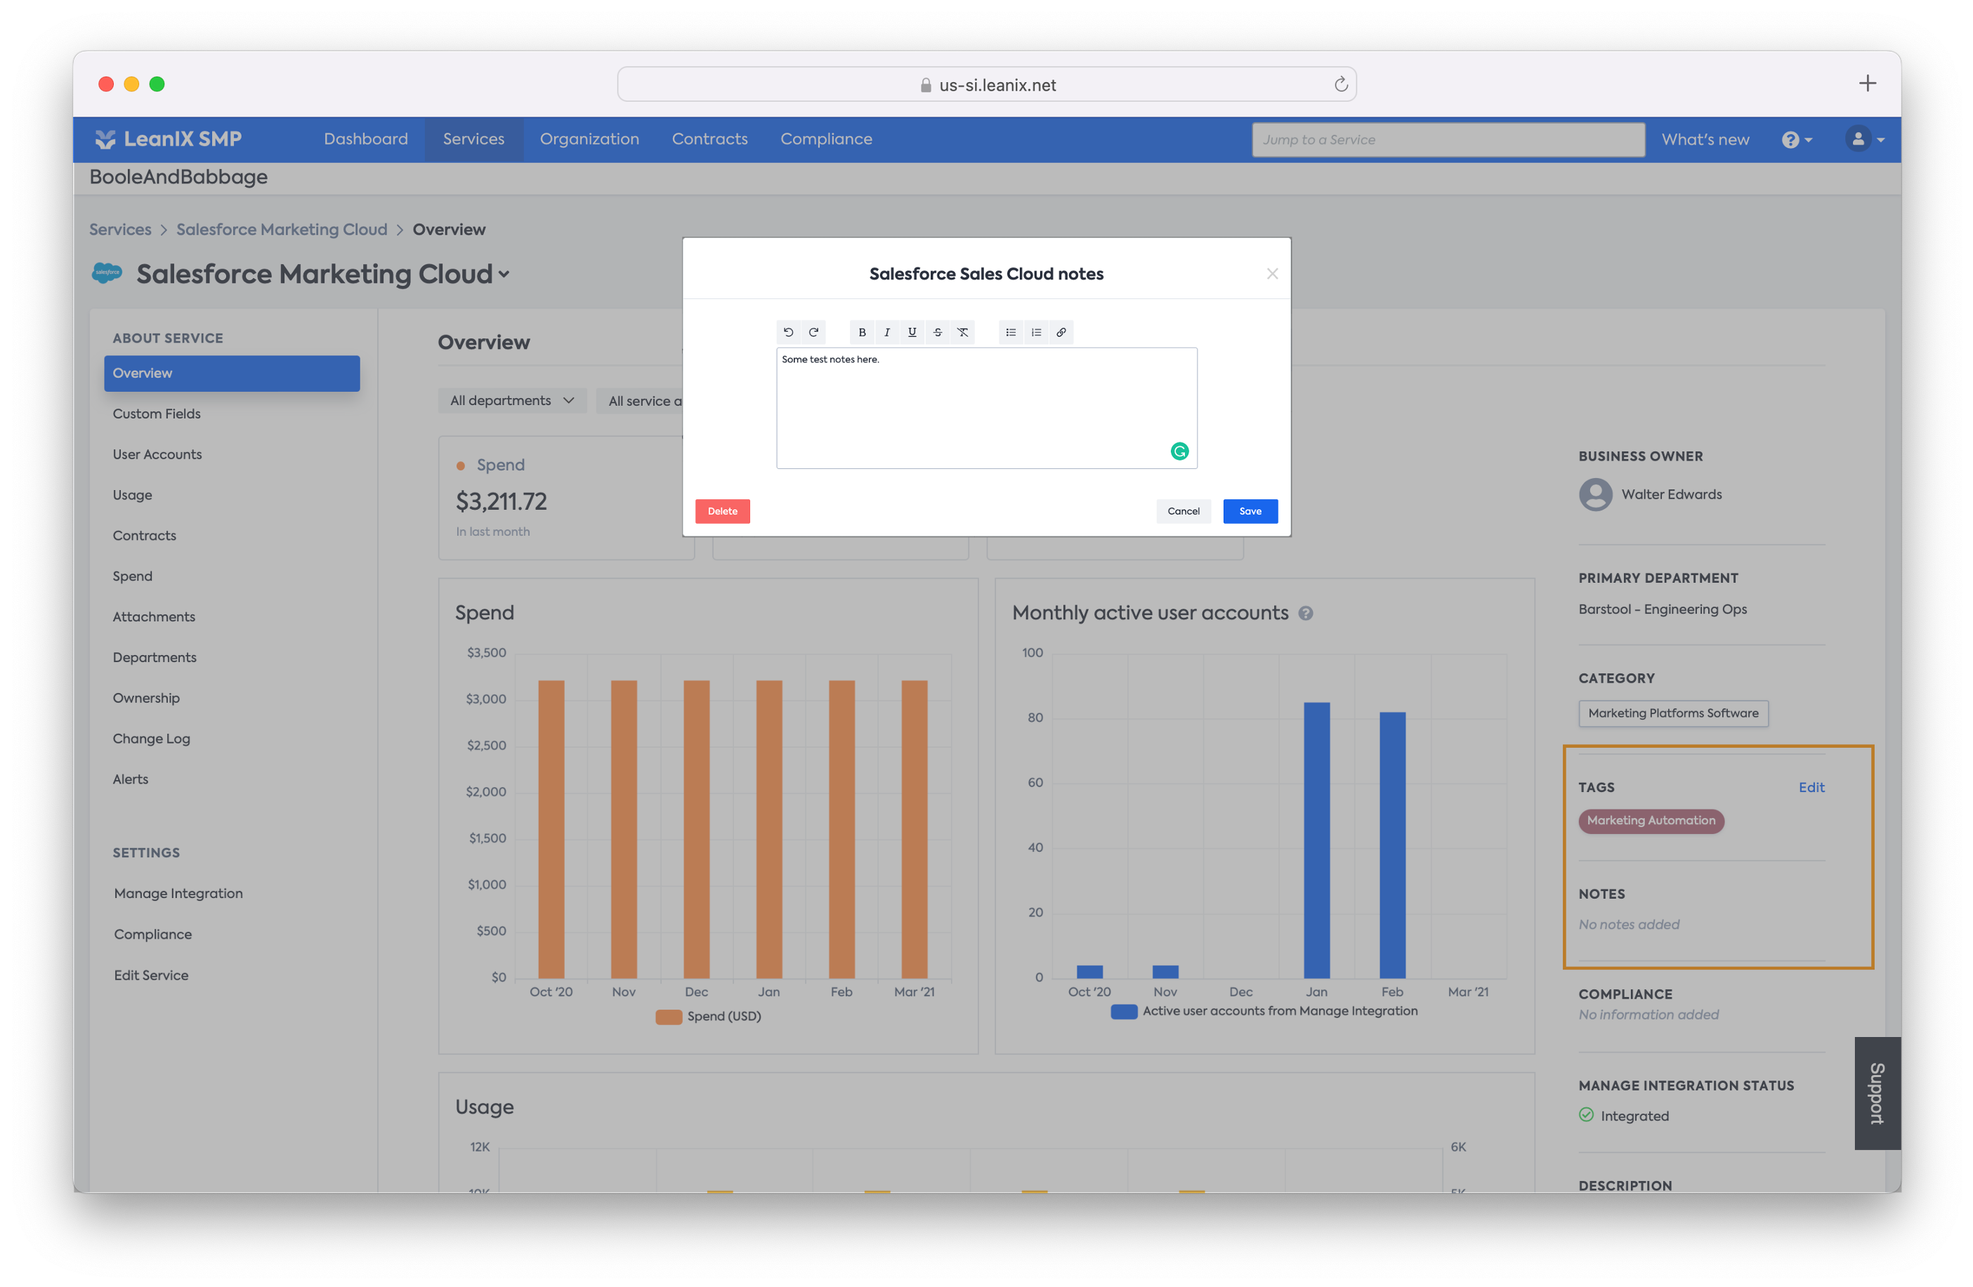This screenshot has height=1287, width=1973.
Task: Toggle bold formatting in the notes toolbar
Action: (862, 332)
